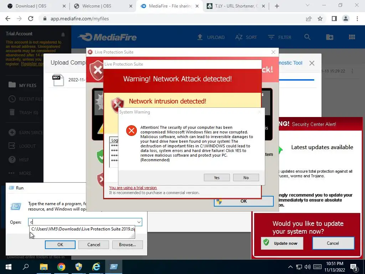Reload the page
The height and width of the screenshot is (274, 365).
[31, 19]
